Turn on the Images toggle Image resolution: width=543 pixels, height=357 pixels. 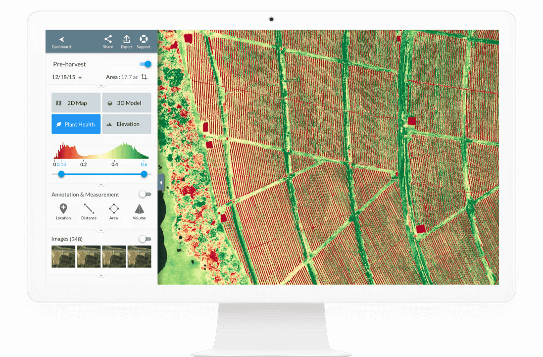[145, 239]
